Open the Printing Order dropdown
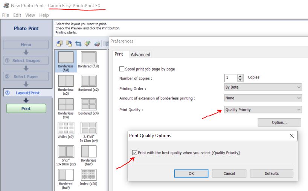The width and height of the screenshot is (308, 191). (263, 87)
